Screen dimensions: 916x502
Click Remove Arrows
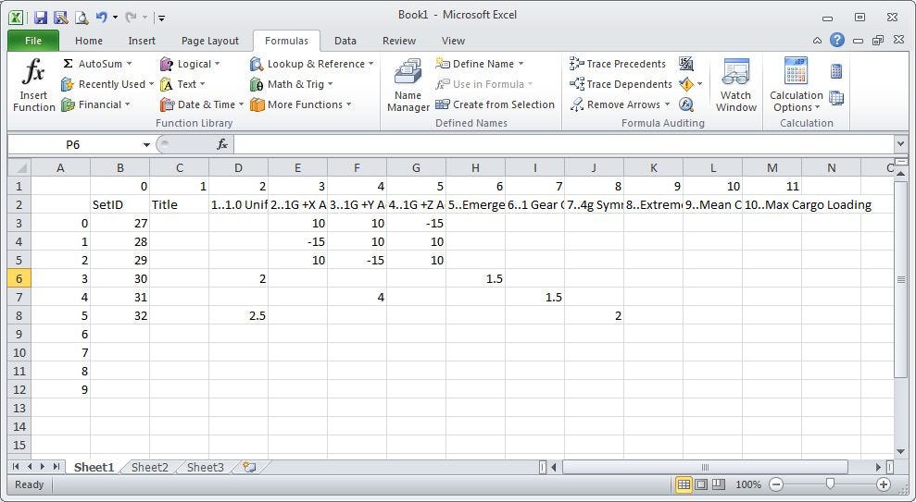tap(620, 104)
